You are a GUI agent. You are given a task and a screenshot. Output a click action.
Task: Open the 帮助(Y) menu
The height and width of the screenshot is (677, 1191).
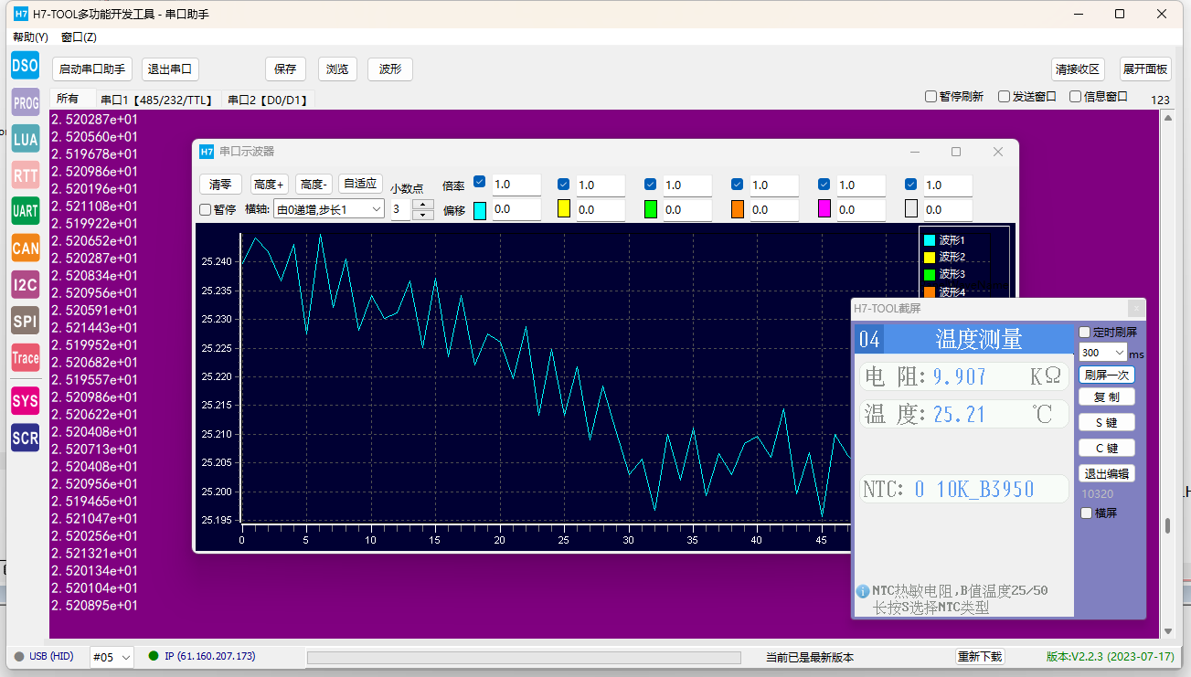pos(30,37)
